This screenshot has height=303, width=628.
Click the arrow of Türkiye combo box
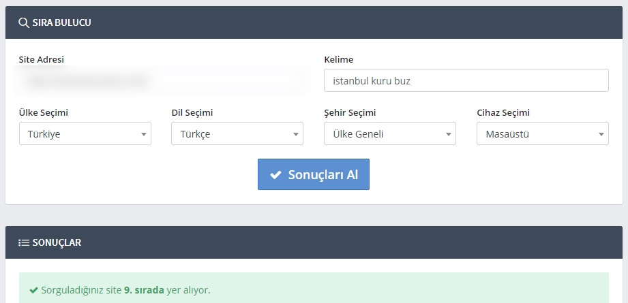point(143,134)
